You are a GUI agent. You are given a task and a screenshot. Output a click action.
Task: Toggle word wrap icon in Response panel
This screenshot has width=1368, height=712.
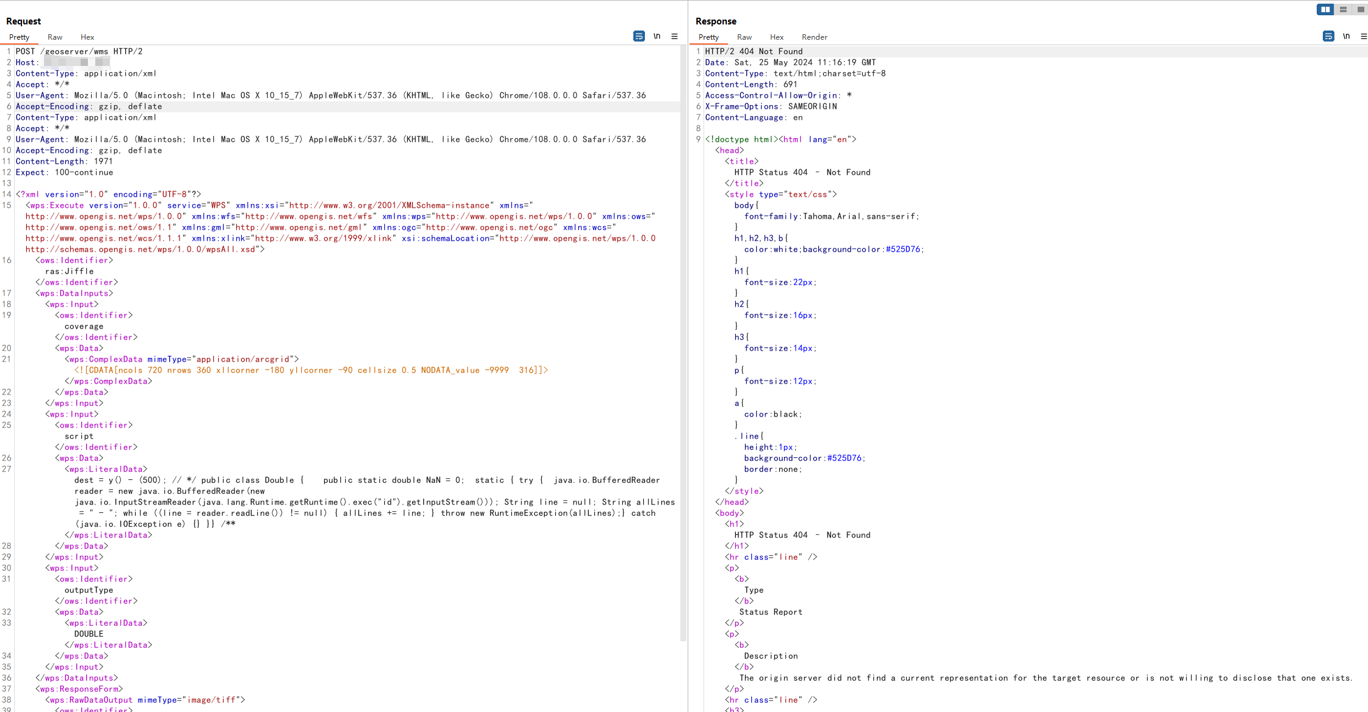pyautogui.click(x=1328, y=36)
